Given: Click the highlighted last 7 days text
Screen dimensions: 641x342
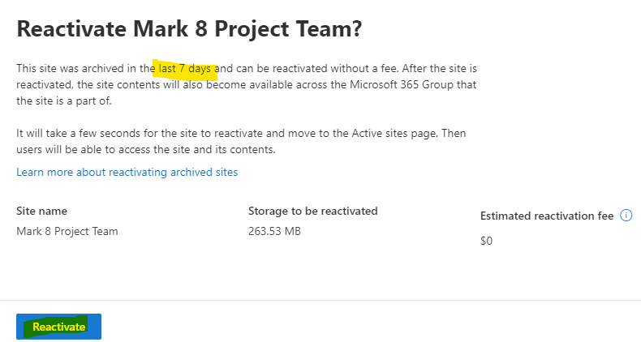Looking at the screenshot, I should coord(185,69).
